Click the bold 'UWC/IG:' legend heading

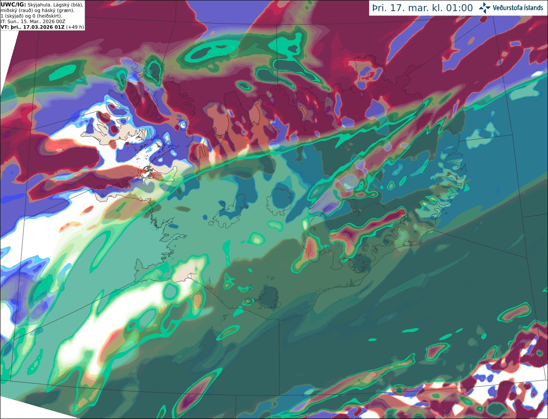point(13,5)
